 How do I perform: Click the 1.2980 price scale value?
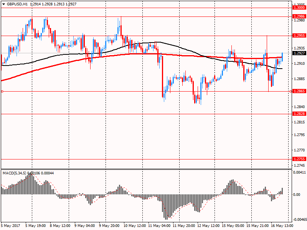299,20
